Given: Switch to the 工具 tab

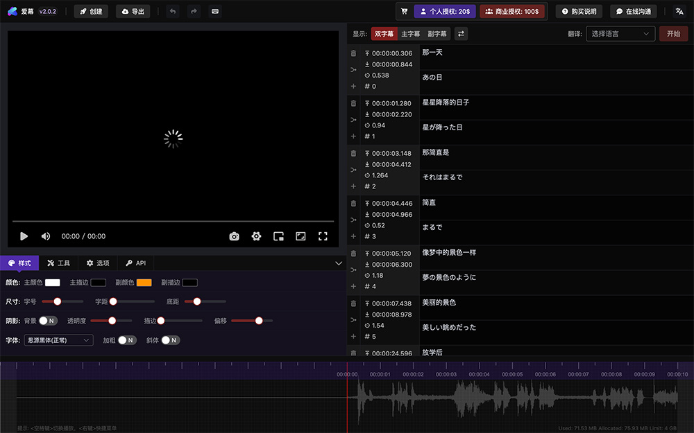Looking at the screenshot, I should (x=58, y=263).
